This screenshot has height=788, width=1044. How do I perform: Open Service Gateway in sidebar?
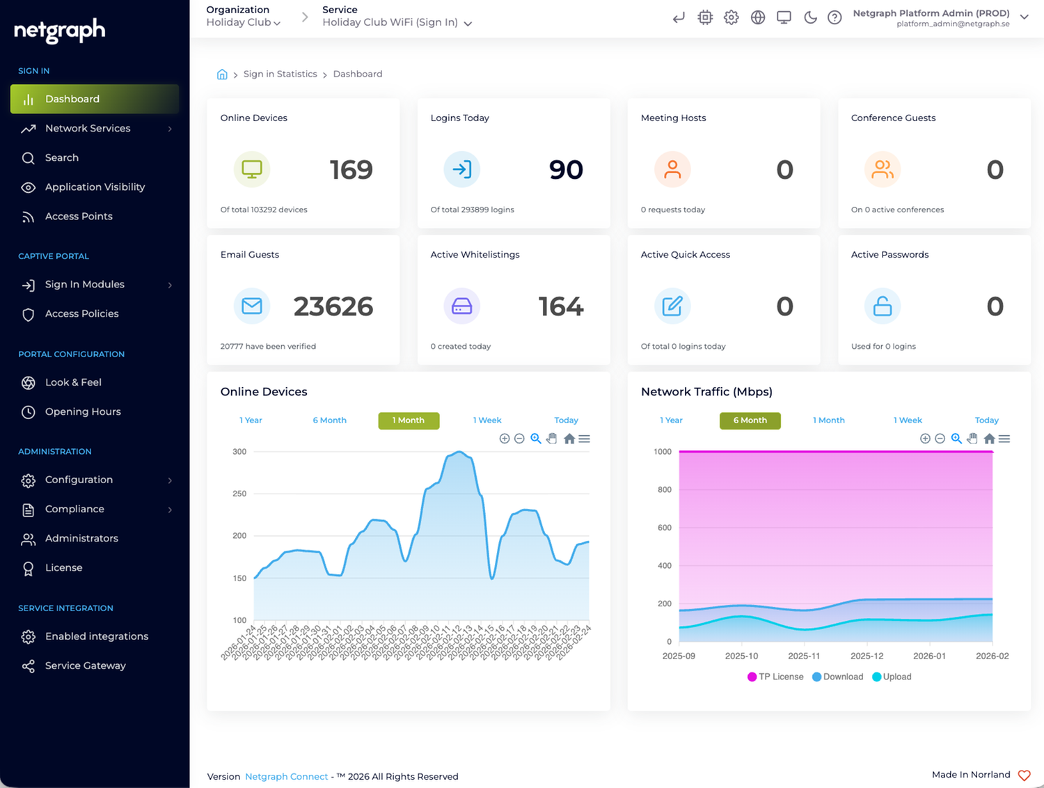95,666
